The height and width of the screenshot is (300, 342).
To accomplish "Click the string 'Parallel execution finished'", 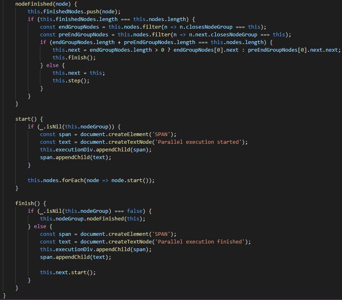I will click(x=200, y=242).
